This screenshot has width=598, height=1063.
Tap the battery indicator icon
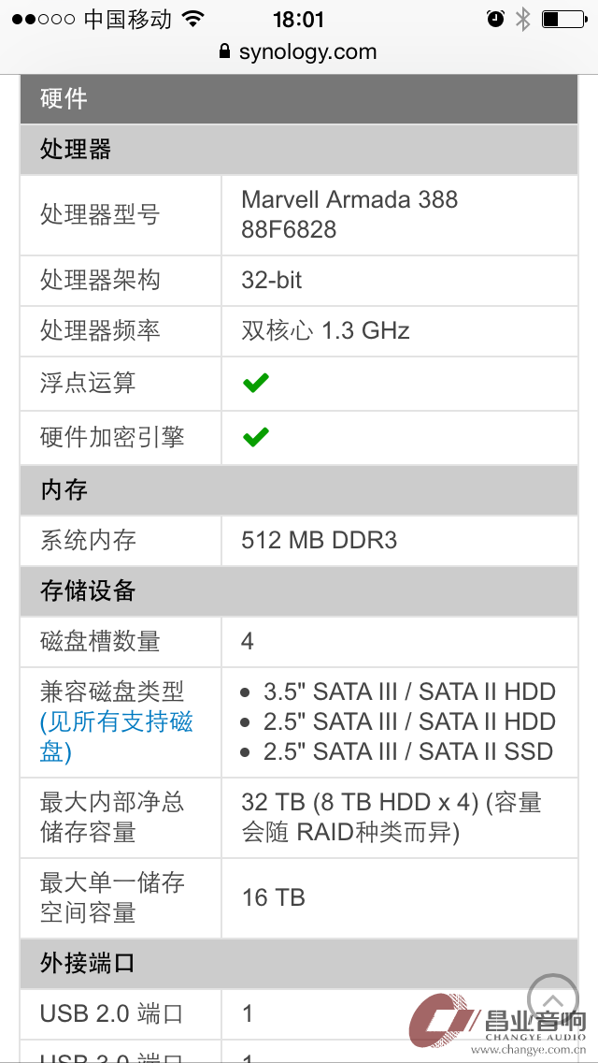pyautogui.click(x=564, y=19)
